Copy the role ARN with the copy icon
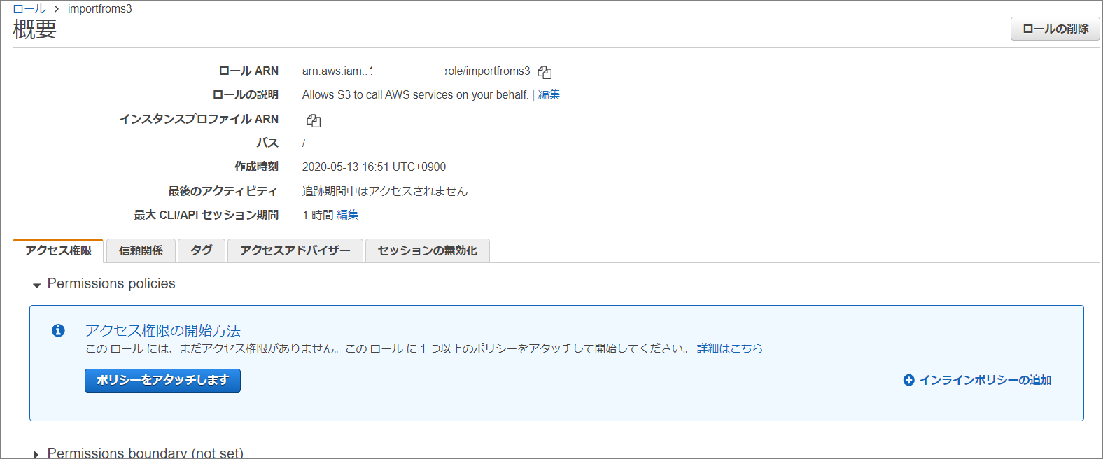Image resolution: width=1103 pixels, height=459 pixels. (545, 72)
